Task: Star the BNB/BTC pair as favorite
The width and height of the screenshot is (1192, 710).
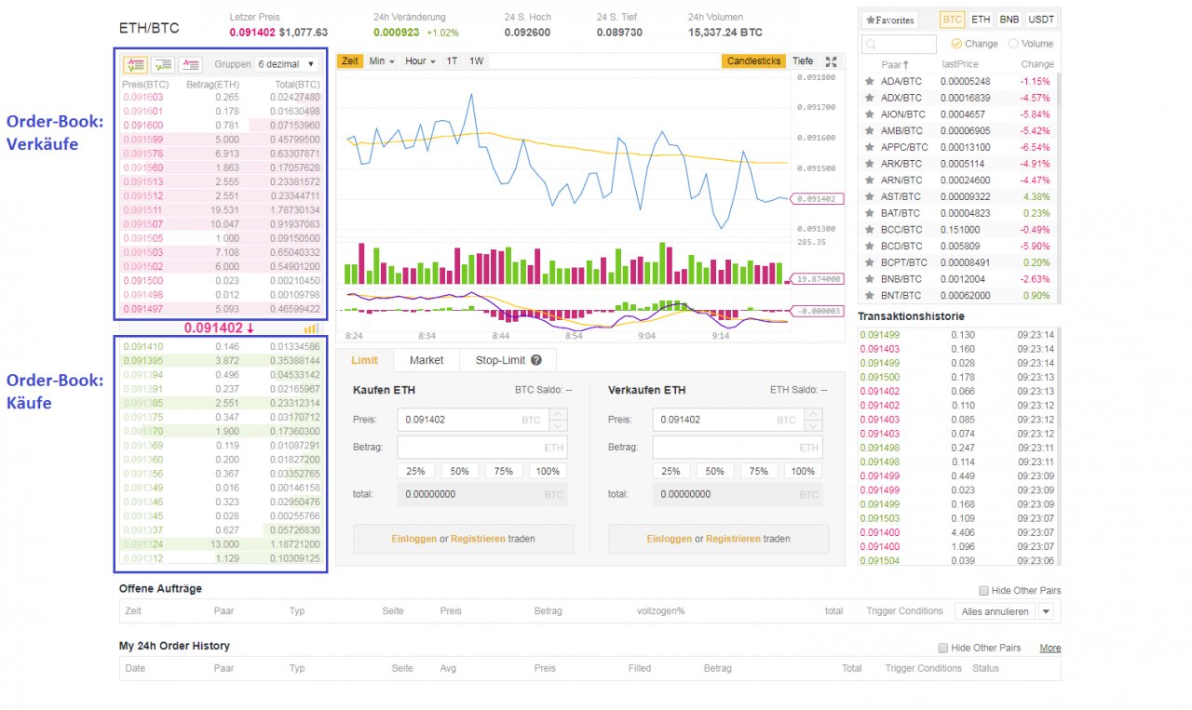Action: [869, 278]
